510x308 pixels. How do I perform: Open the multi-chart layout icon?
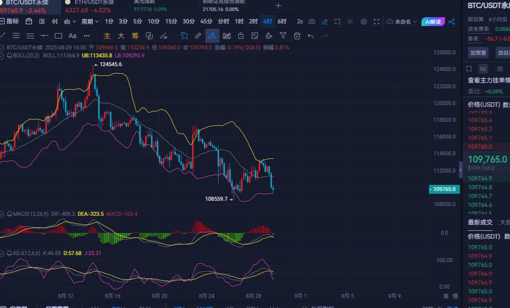coord(42,22)
